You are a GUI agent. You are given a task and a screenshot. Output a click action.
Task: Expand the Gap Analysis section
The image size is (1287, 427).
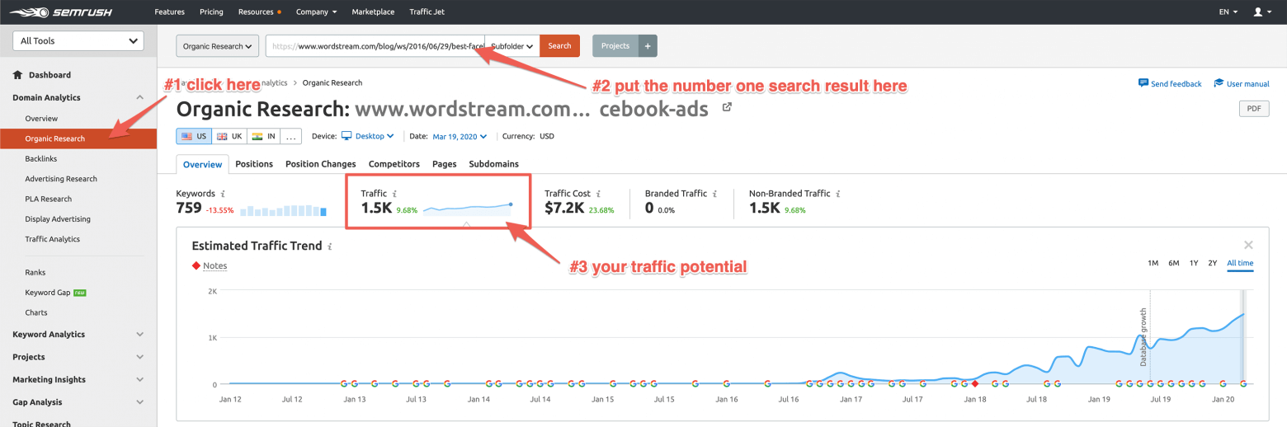point(139,402)
